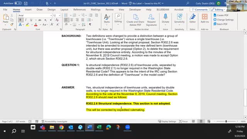
Task: Open the font size dropdown
Action: click(x=59, y=15)
